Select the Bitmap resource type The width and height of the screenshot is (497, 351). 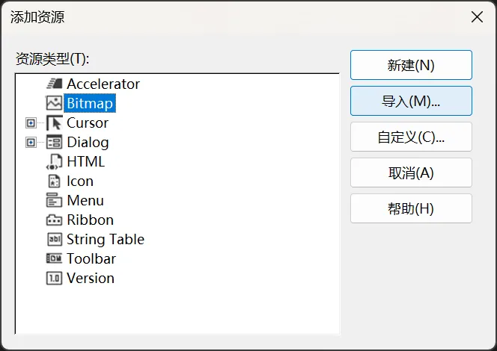point(90,103)
